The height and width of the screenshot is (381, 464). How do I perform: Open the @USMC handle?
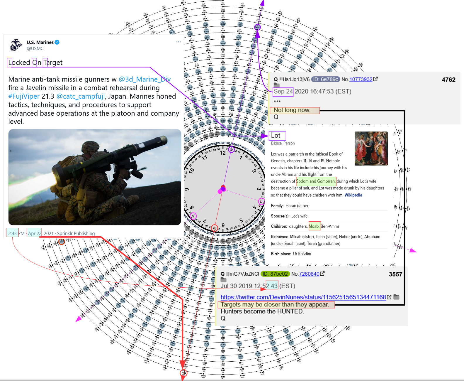point(35,48)
